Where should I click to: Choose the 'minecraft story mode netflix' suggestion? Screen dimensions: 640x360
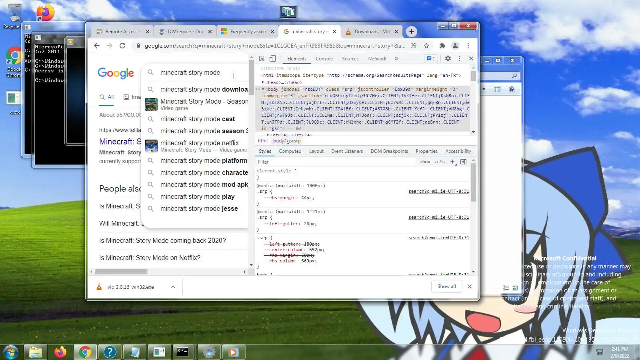click(x=196, y=146)
